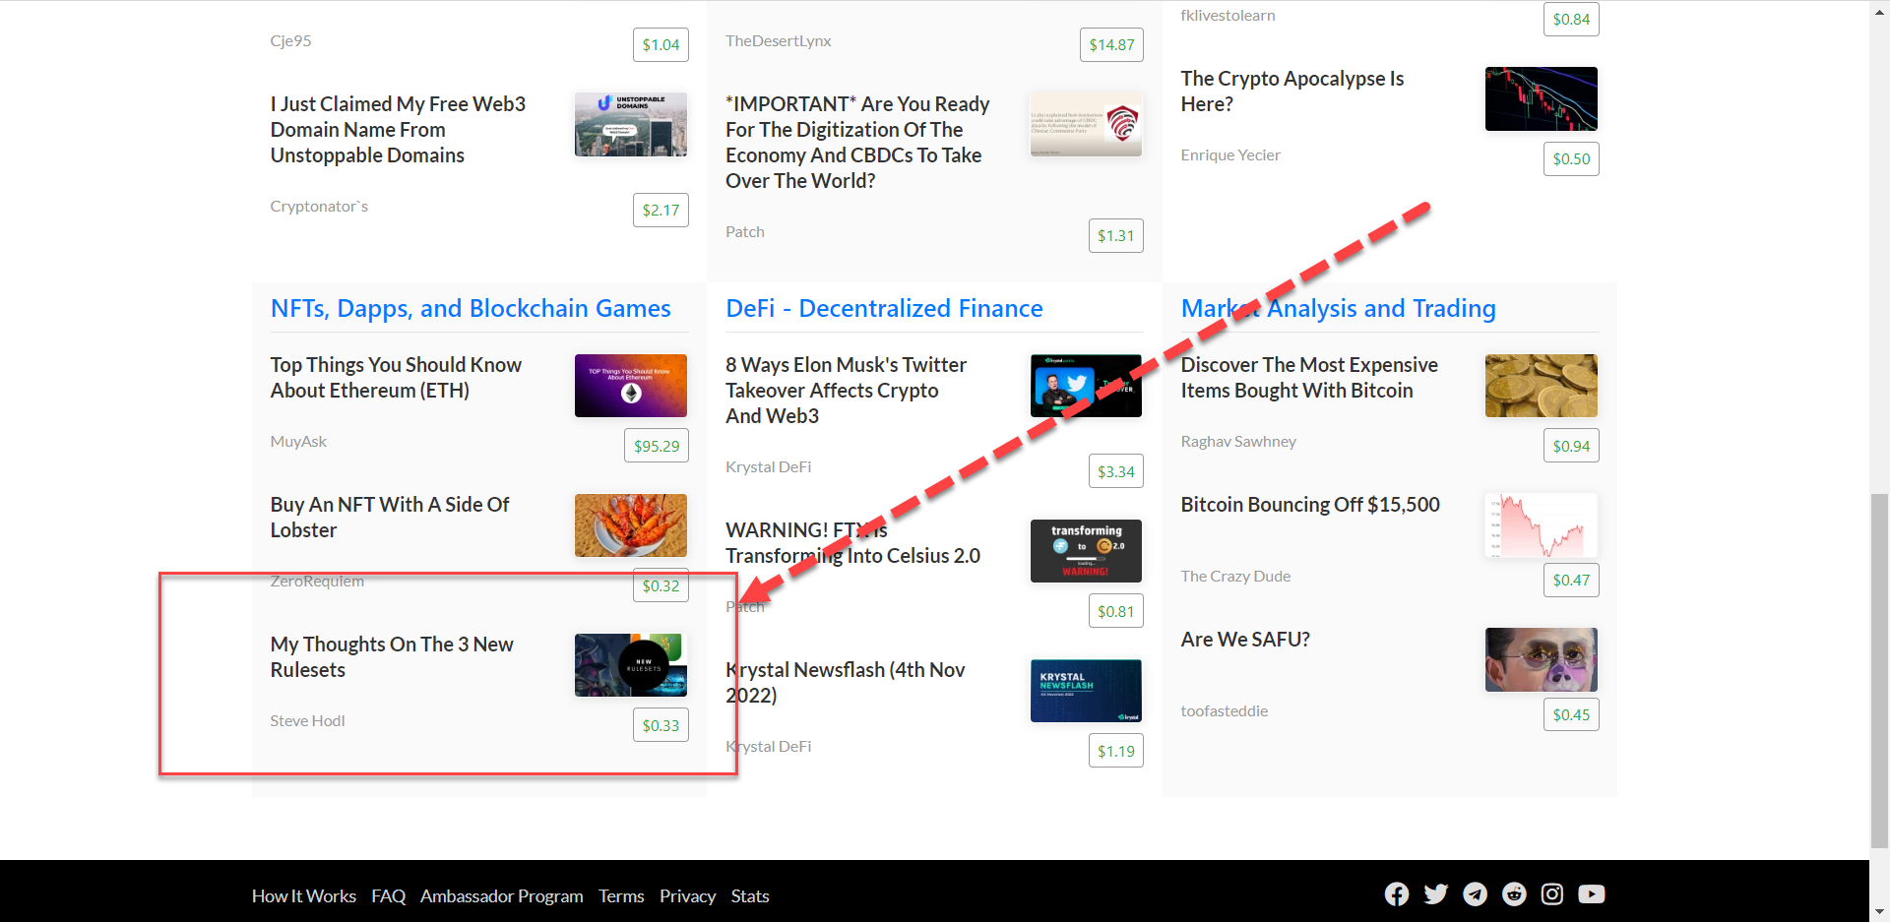
Task: Click the CBDCs article thumbnail
Action: (1086, 124)
